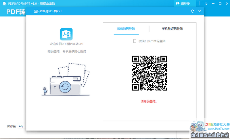Click the phone icon beside 微信扫描二维码登陆
Screen dimensions: 230x139
point(135,41)
